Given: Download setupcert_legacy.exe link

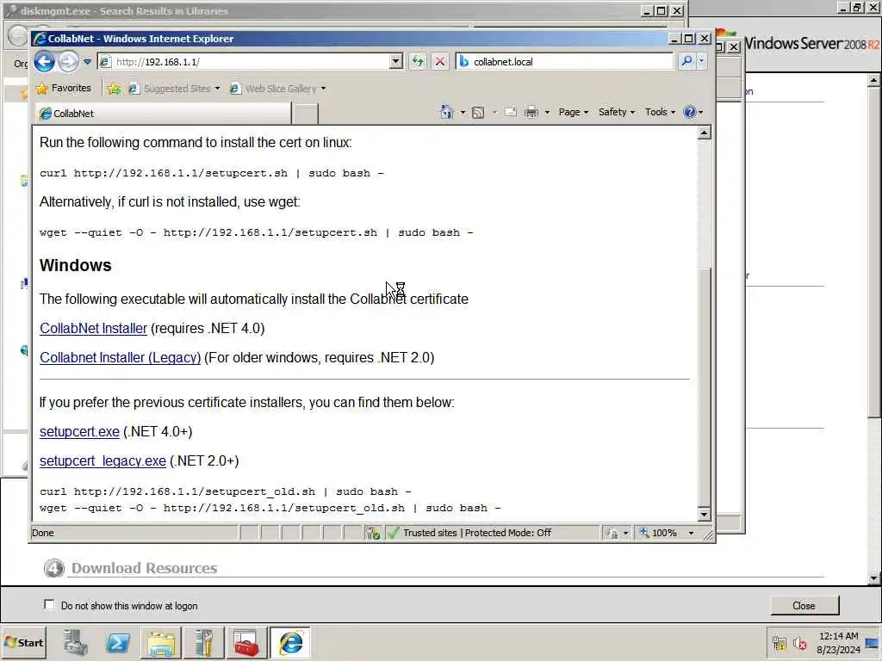Looking at the screenshot, I should coord(102,461).
